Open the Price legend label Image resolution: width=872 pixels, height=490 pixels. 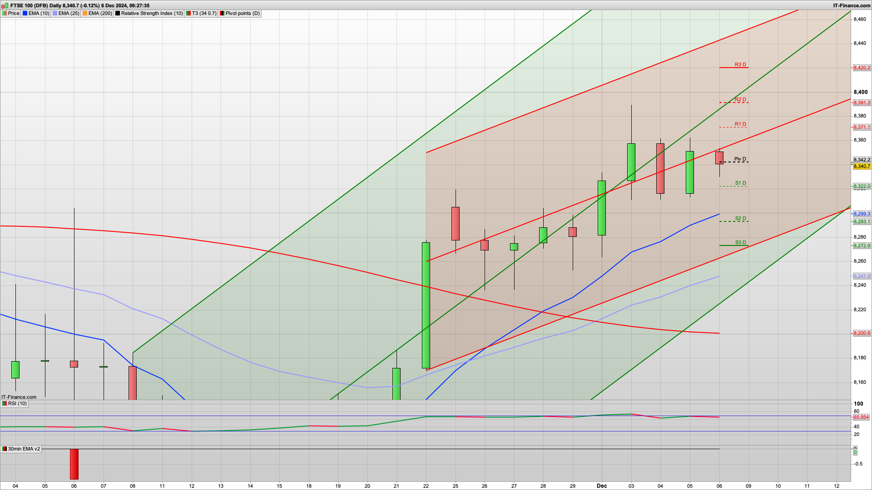point(14,14)
